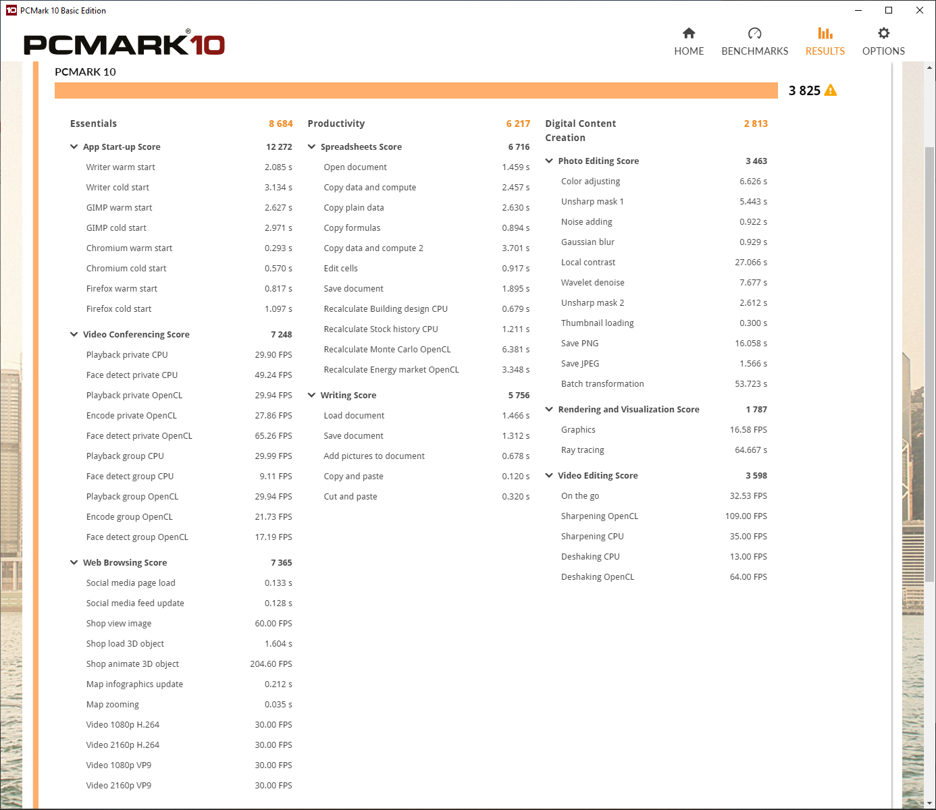This screenshot has width=936, height=810.
Task: Collapse the Web Browsing Score group
Action: [74, 562]
